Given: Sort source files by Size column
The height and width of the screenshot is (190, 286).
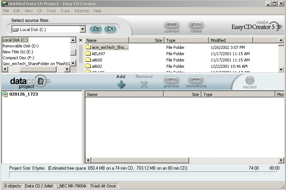Looking at the screenshot, I should pyautogui.click(x=146, y=40).
